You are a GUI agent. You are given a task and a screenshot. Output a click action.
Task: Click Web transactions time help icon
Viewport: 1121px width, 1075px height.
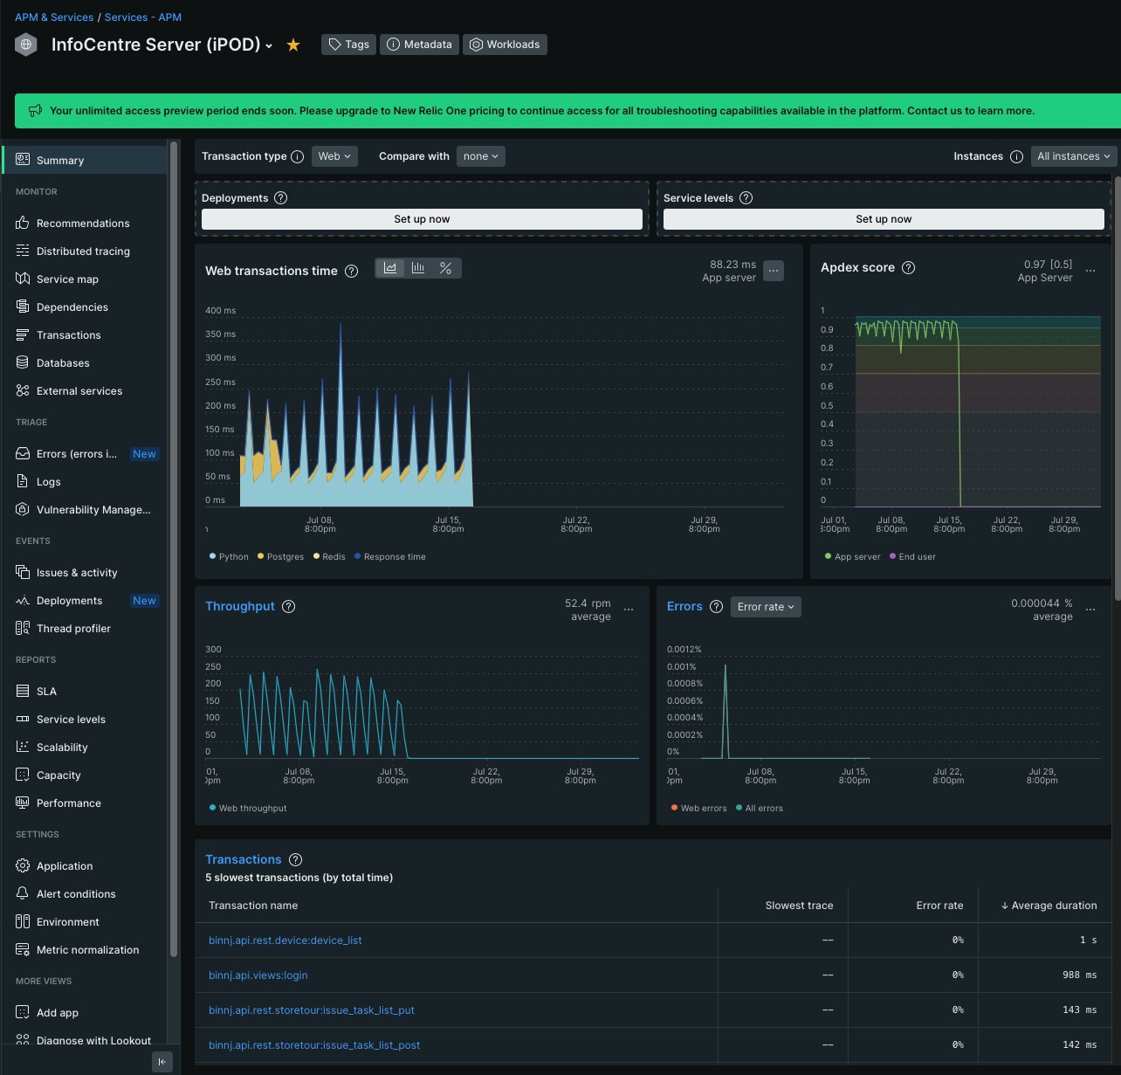(352, 271)
